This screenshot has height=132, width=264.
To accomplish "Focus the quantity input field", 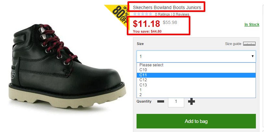I will click(176, 102).
